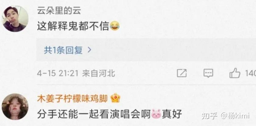Viewport: 256px width, 126px height.
Task: Visit the 云朵里的云 username link
Action: 59,11
